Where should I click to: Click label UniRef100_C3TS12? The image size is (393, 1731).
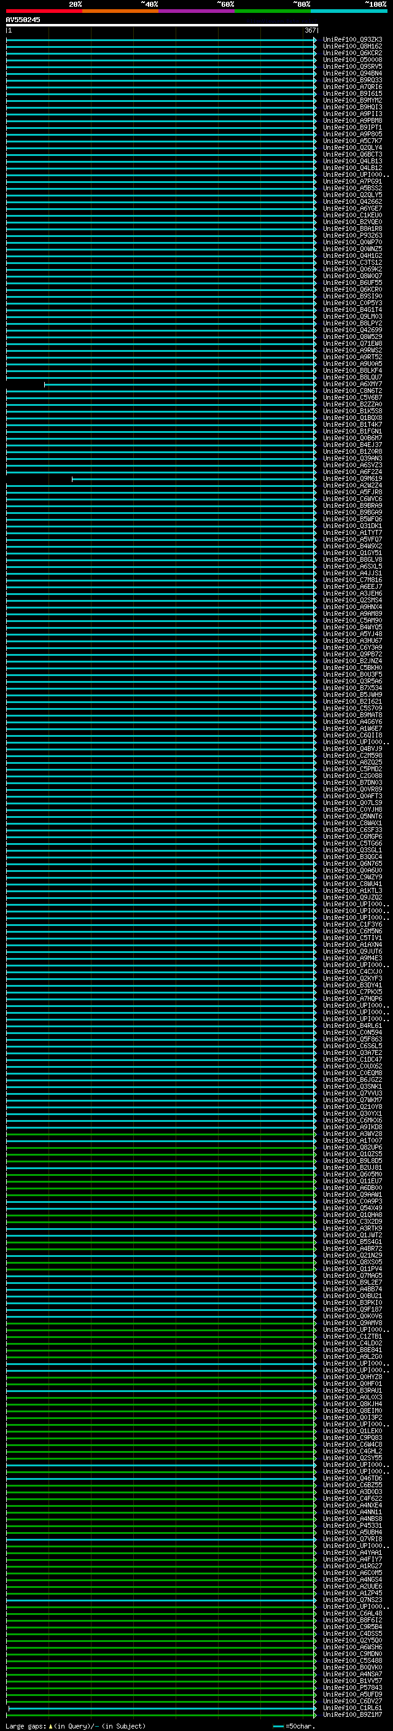pos(352,263)
